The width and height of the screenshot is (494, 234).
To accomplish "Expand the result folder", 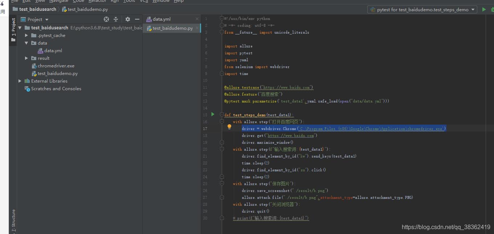I will [x=26, y=58].
